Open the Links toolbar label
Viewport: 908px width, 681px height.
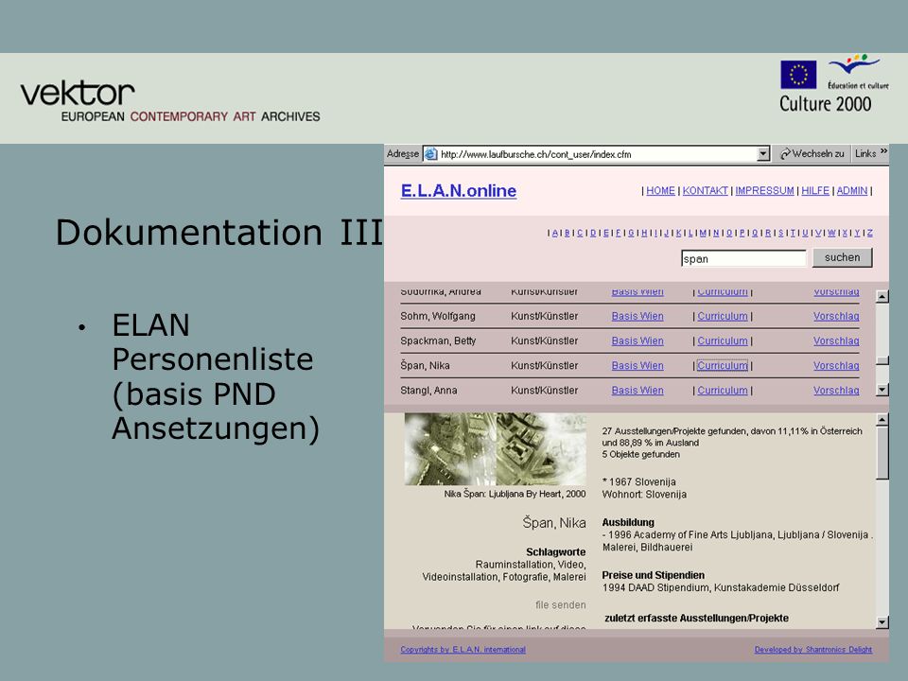click(x=865, y=154)
